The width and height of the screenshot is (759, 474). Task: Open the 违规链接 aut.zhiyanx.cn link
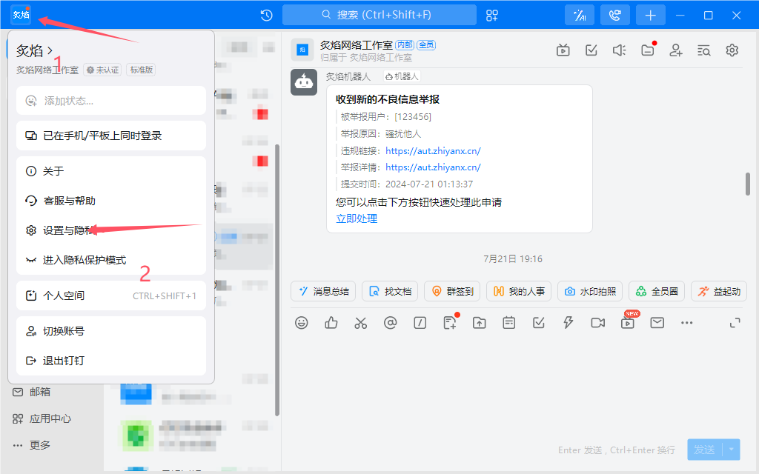coord(433,151)
